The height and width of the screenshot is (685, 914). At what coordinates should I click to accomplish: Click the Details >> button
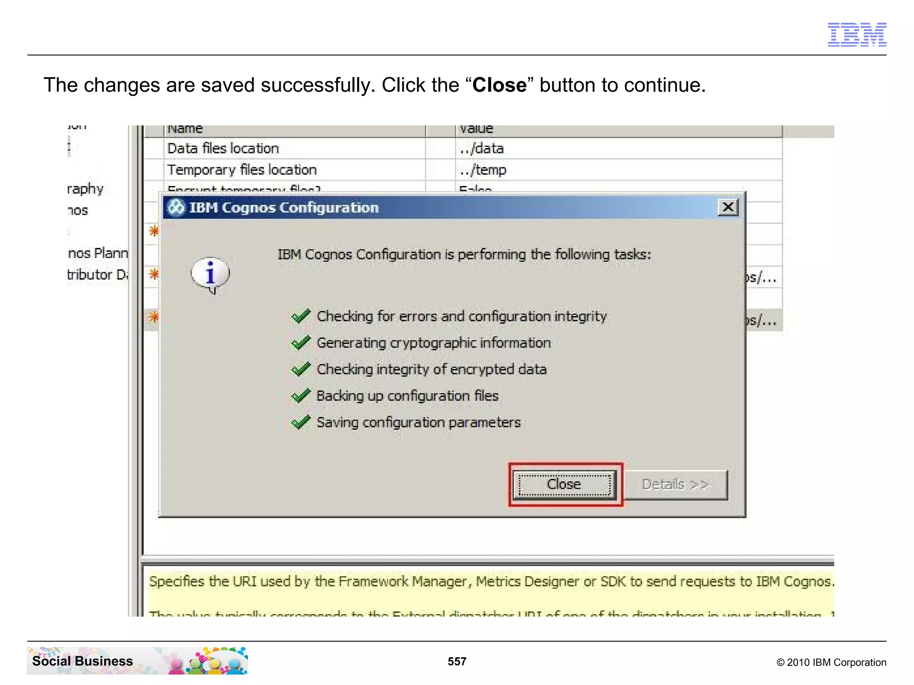pyautogui.click(x=676, y=485)
